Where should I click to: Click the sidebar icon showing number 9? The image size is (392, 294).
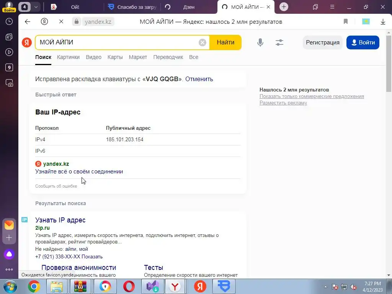point(9,67)
